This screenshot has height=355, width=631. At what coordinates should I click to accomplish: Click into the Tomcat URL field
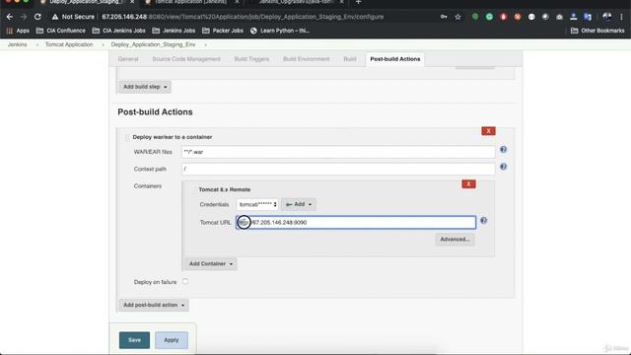(x=356, y=222)
